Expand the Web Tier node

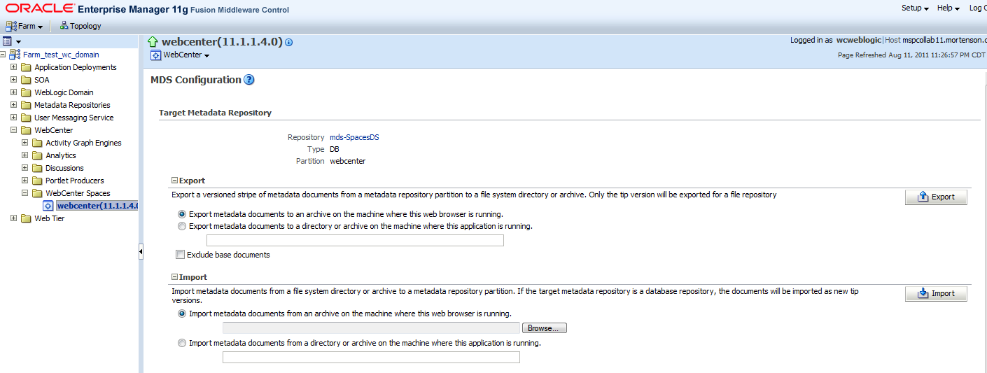tap(13, 218)
